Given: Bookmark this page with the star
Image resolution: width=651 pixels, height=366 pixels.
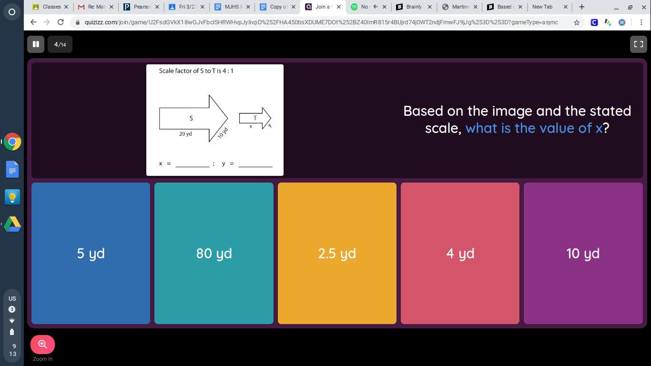Looking at the screenshot, I should (577, 22).
